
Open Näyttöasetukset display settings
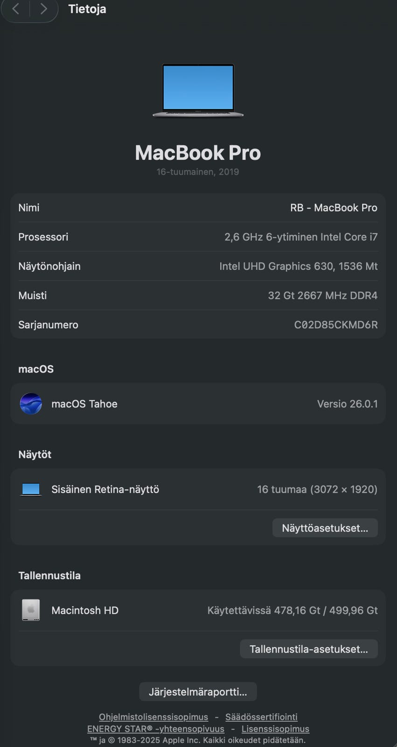[x=325, y=528]
